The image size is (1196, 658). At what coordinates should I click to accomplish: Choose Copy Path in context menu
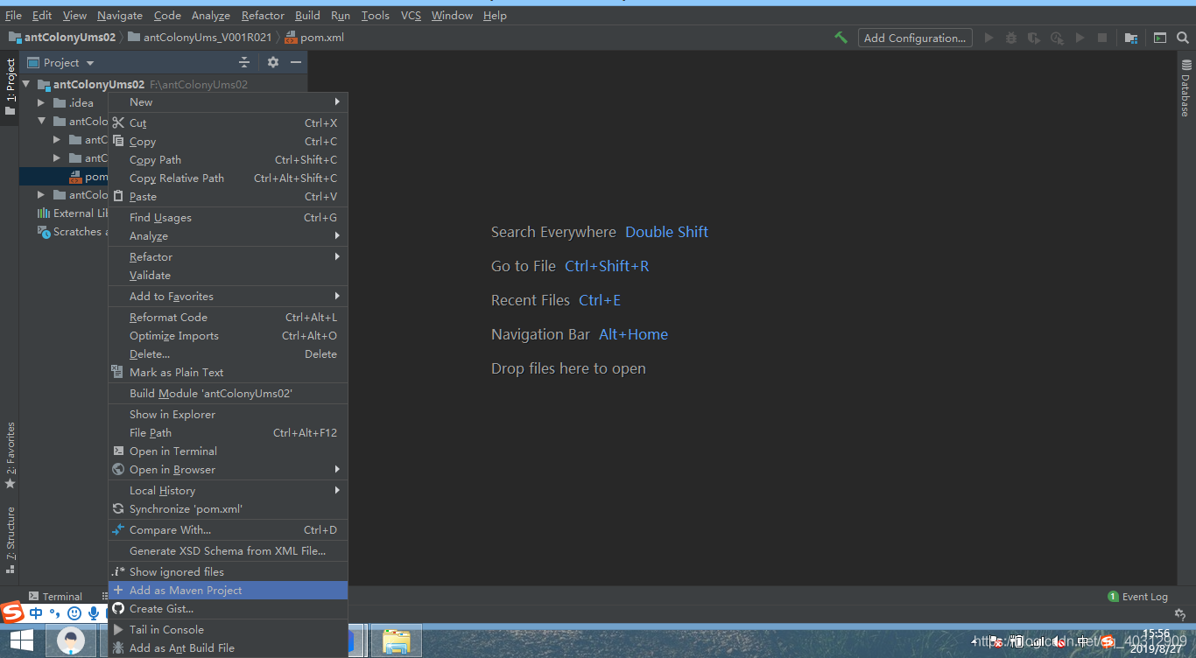click(228, 159)
